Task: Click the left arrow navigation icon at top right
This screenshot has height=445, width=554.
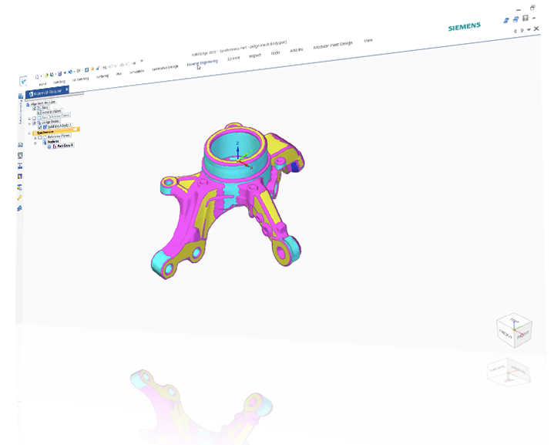Action: coord(515,31)
